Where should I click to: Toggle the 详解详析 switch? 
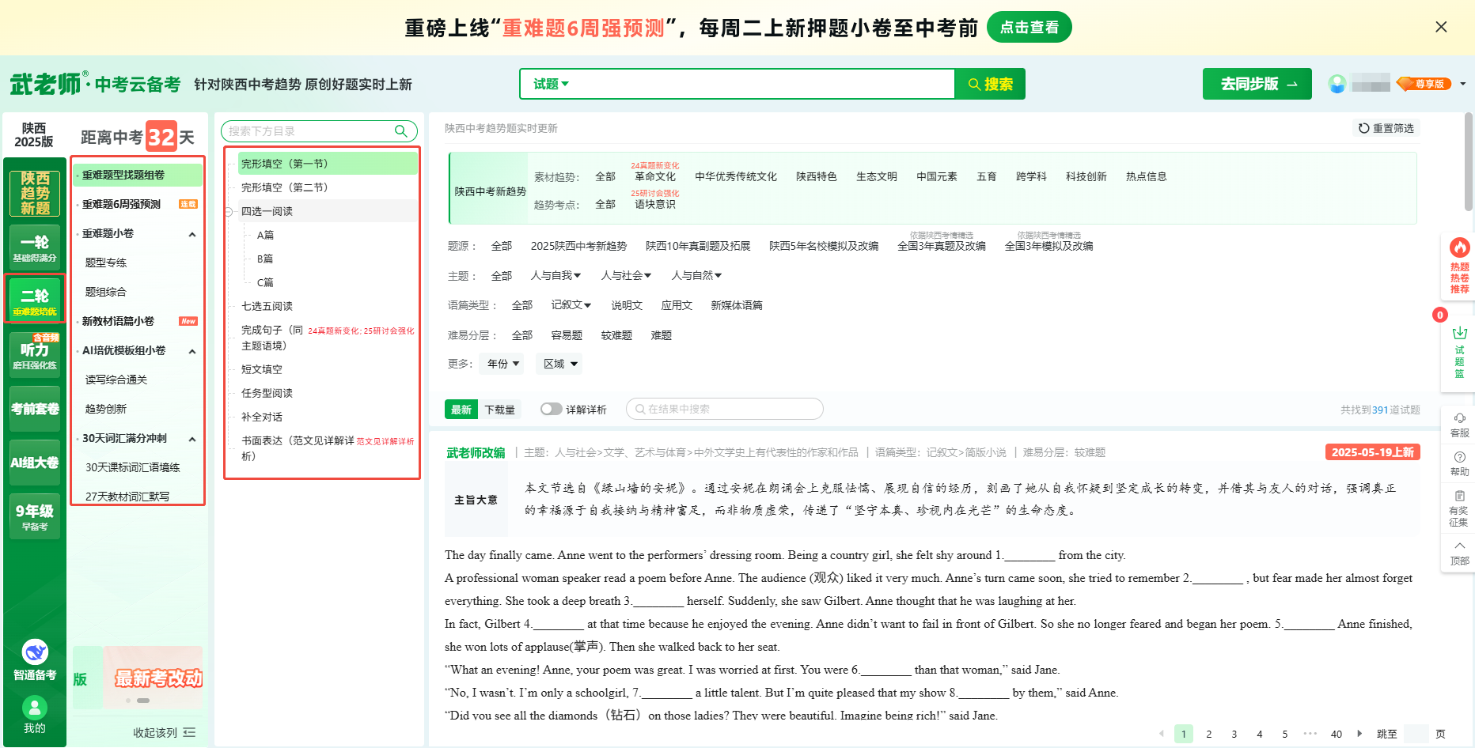(x=551, y=409)
